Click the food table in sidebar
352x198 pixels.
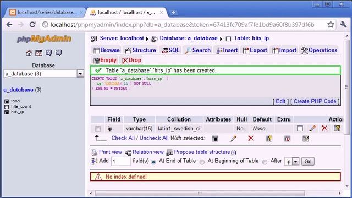tap(15, 101)
